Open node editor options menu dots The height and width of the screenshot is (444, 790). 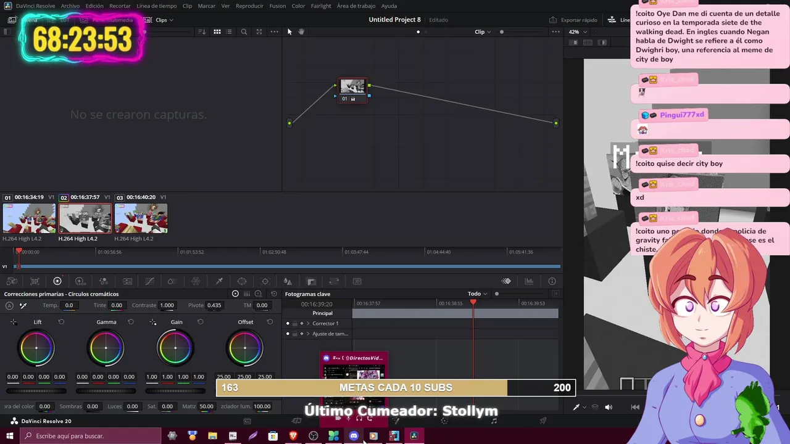(555, 31)
